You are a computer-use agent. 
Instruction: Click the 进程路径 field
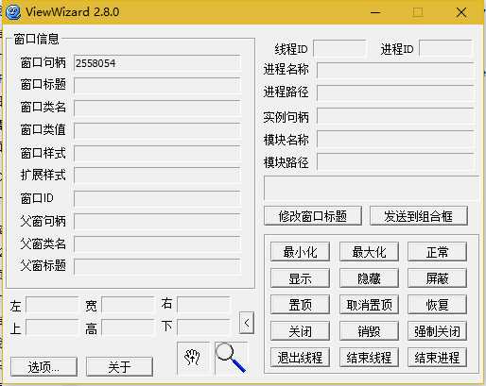click(395, 92)
